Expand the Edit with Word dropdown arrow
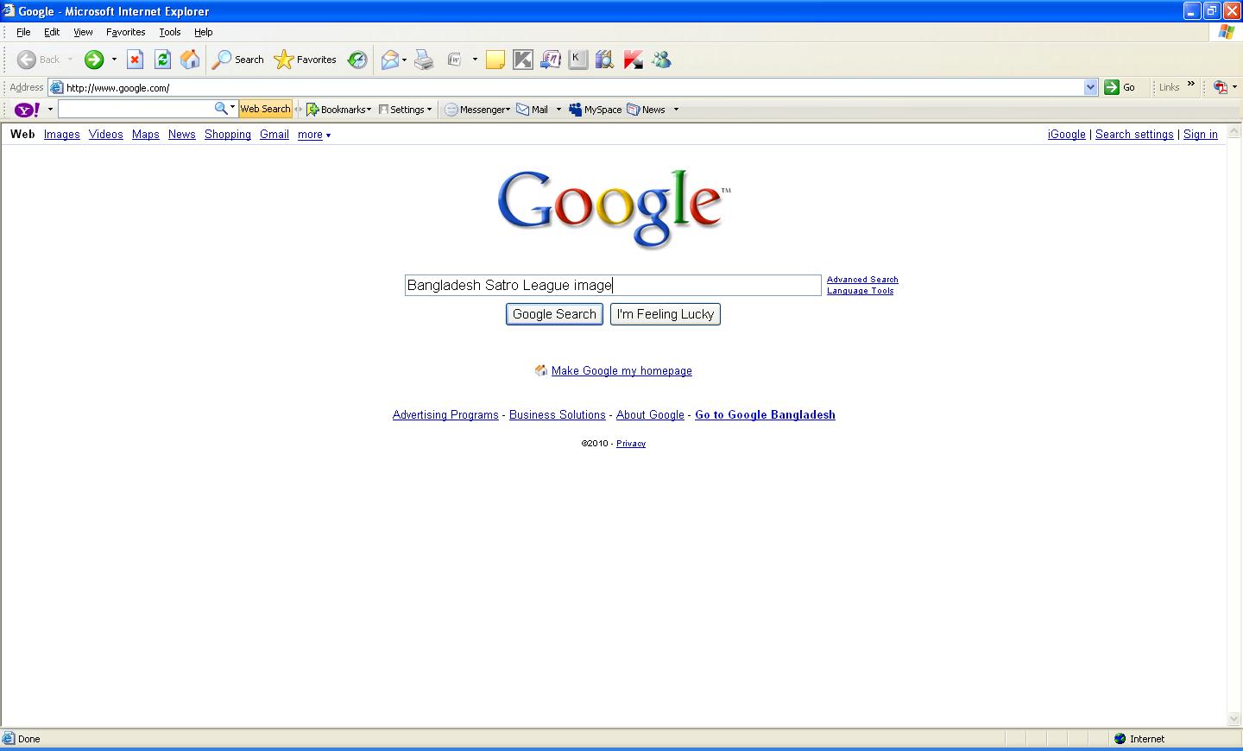This screenshot has width=1243, height=751. pos(475,60)
